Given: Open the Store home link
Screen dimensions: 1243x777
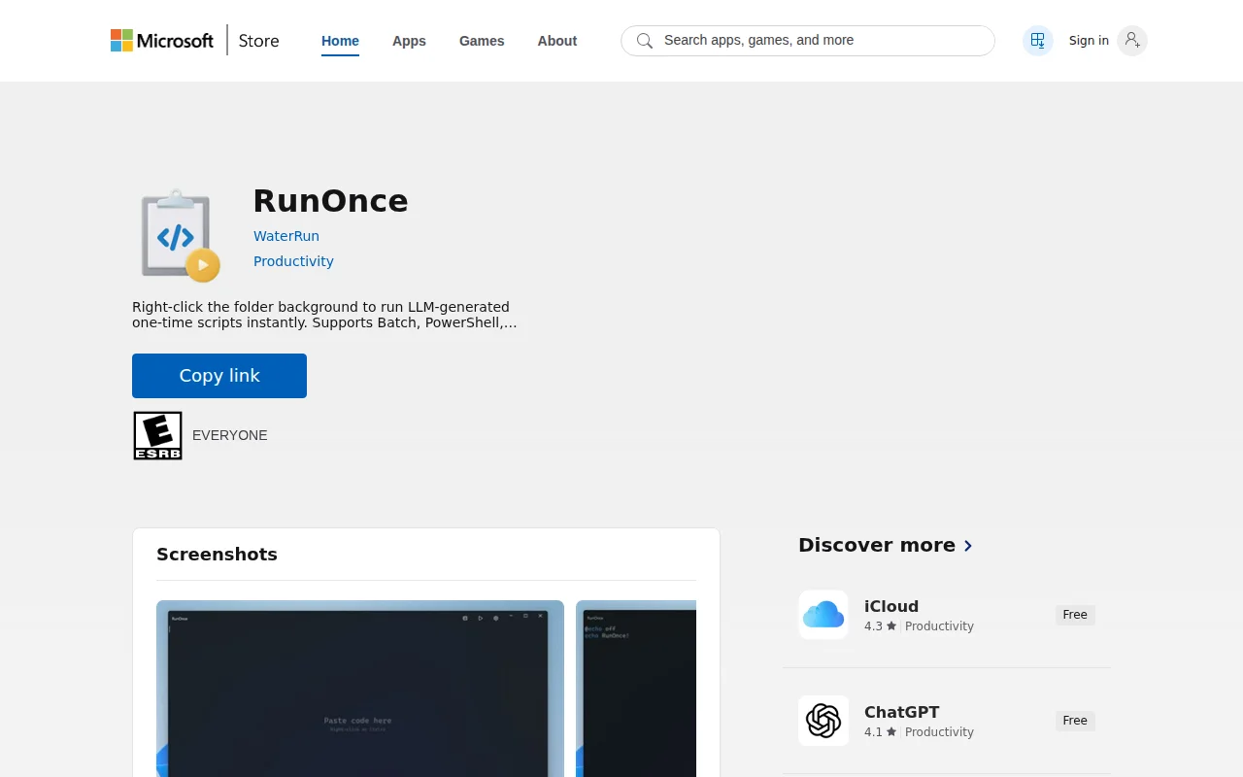Looking at the screenshot, I should (x=259, y=41).
